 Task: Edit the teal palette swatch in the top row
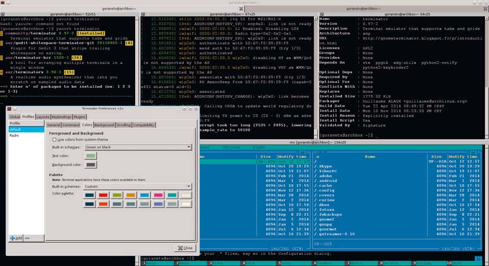point(172,195)
